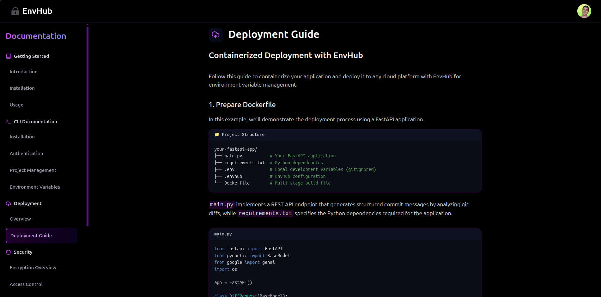Click comment '# EnvHub configuration'

pos(298,176)
